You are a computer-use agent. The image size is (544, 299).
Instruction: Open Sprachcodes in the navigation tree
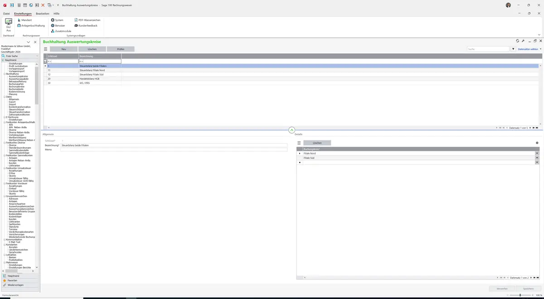(x=16, y=252)
